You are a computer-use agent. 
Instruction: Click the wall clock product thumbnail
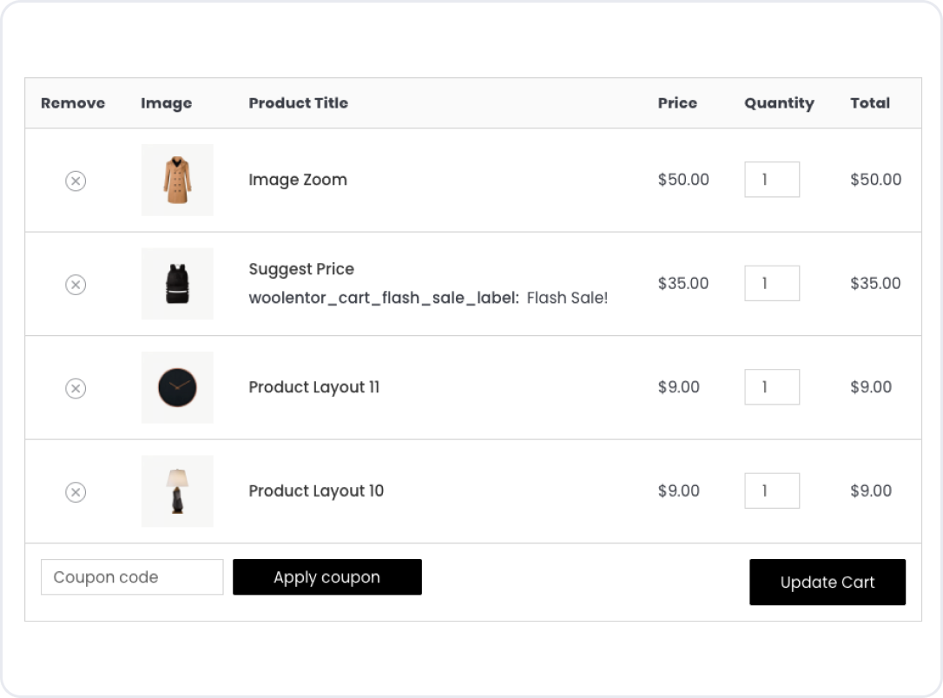coord(177,387)
